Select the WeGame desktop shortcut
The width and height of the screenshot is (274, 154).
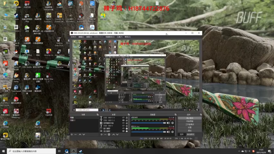point(59,65)
